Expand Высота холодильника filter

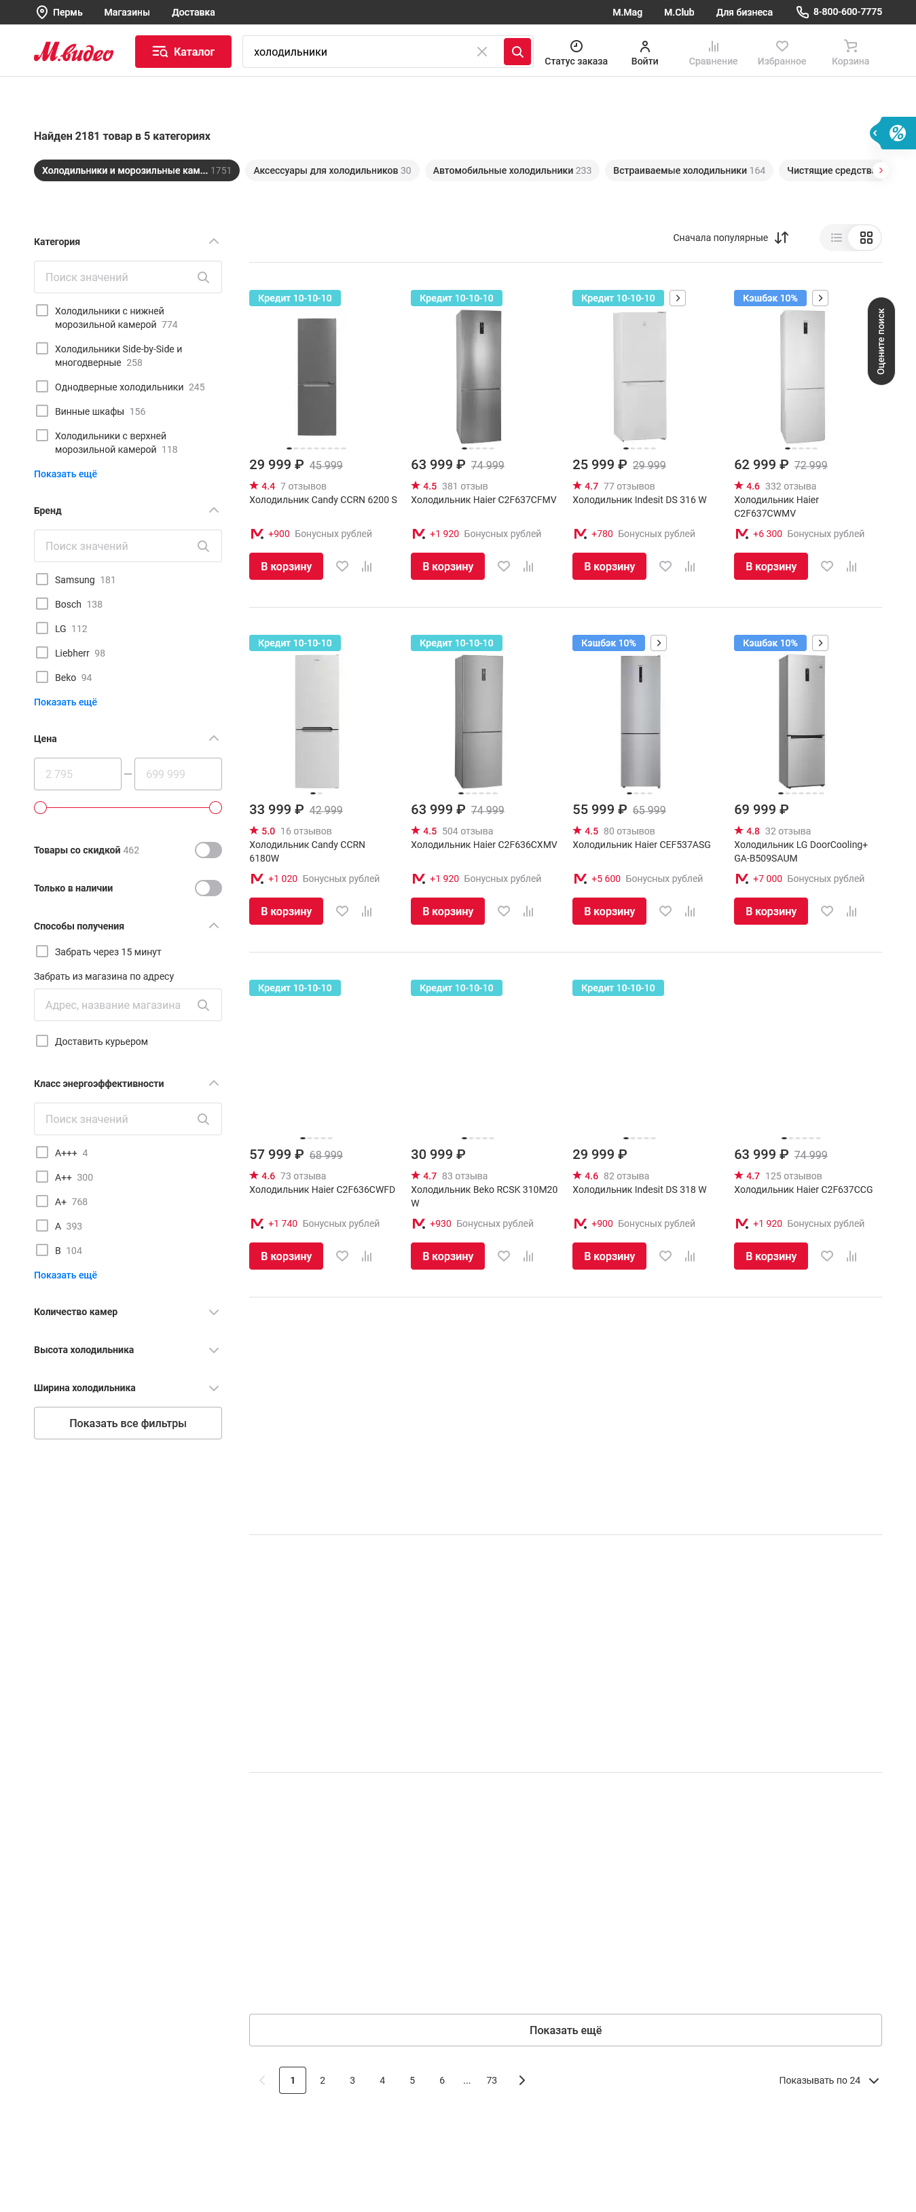[x=214, y=1350]
